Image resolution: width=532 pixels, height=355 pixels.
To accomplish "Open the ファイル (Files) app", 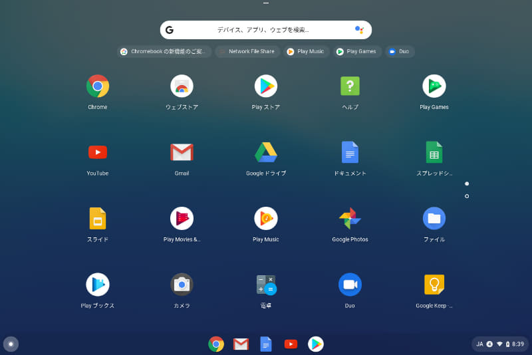I will (x=434, y=218).
